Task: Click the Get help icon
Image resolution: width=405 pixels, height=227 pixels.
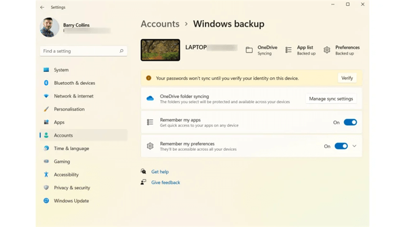Action: coord(143,171)
